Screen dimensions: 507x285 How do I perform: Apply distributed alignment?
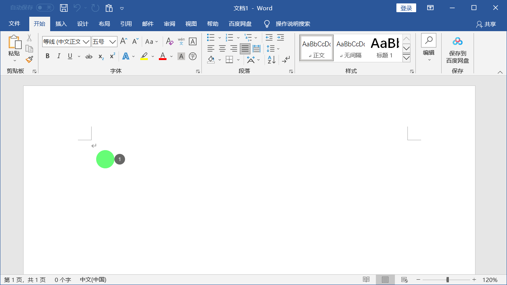(257, 49)
